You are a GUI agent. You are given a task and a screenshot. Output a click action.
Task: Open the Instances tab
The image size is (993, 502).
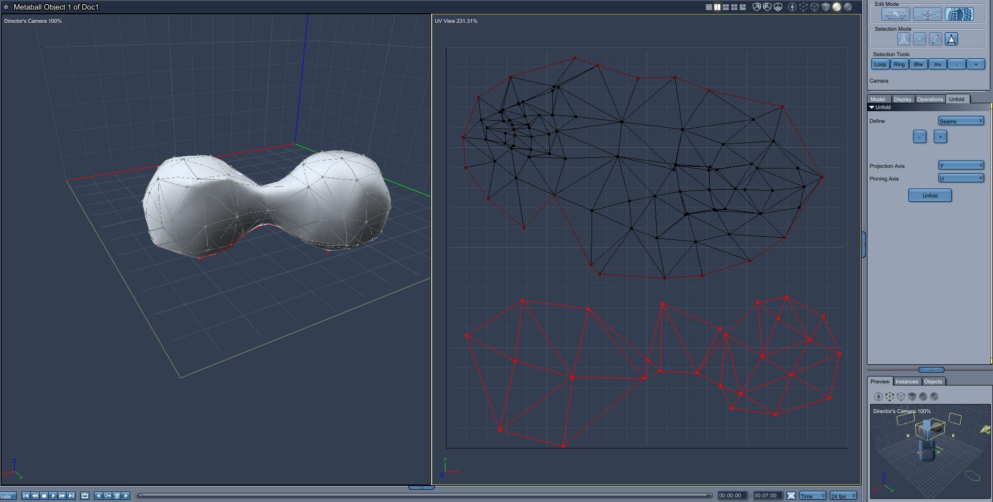[907, 381]
